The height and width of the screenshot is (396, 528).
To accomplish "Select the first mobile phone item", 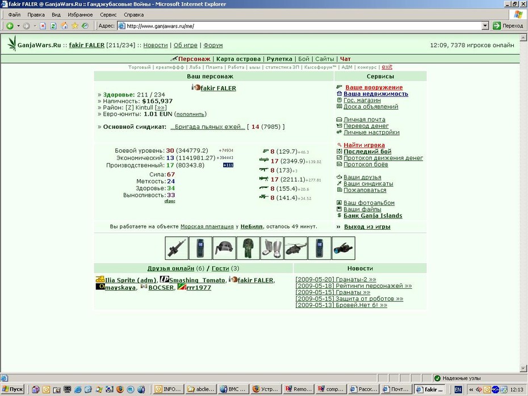I will [x=200, y=248].
